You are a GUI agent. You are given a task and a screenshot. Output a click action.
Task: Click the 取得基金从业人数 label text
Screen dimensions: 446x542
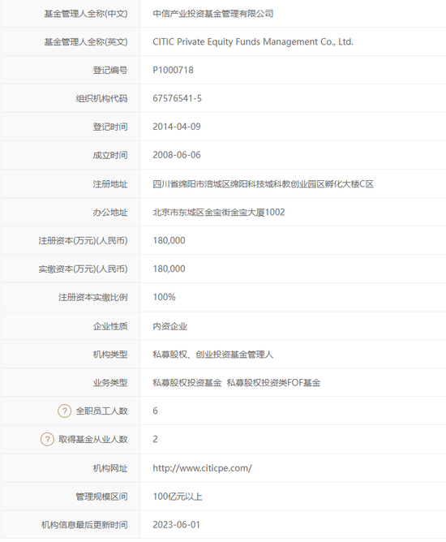[93, 439]
